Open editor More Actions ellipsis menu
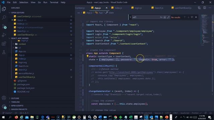Image resolution: width=214 pixels, height=120 pixels. pos(210,8)
